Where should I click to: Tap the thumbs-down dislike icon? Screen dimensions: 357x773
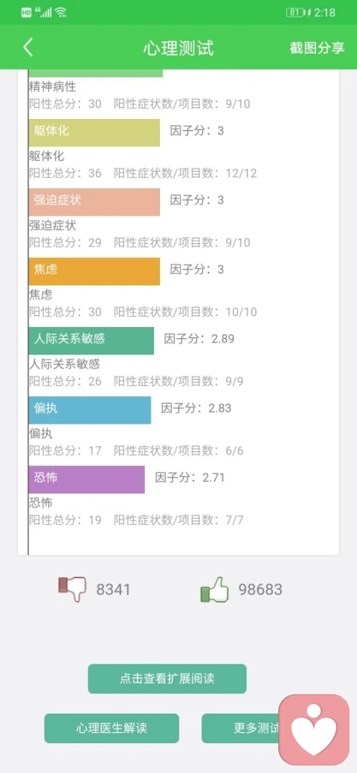click(x=72, y=589)
